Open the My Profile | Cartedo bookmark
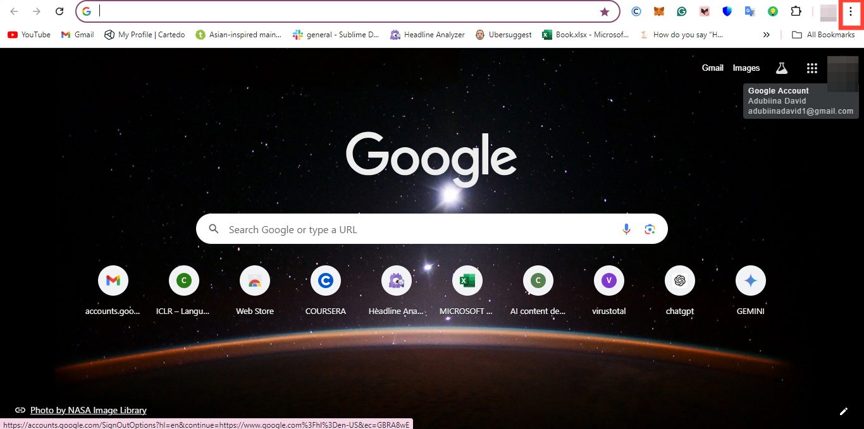Viewport: 864px width, 429px height. point(145,35)
